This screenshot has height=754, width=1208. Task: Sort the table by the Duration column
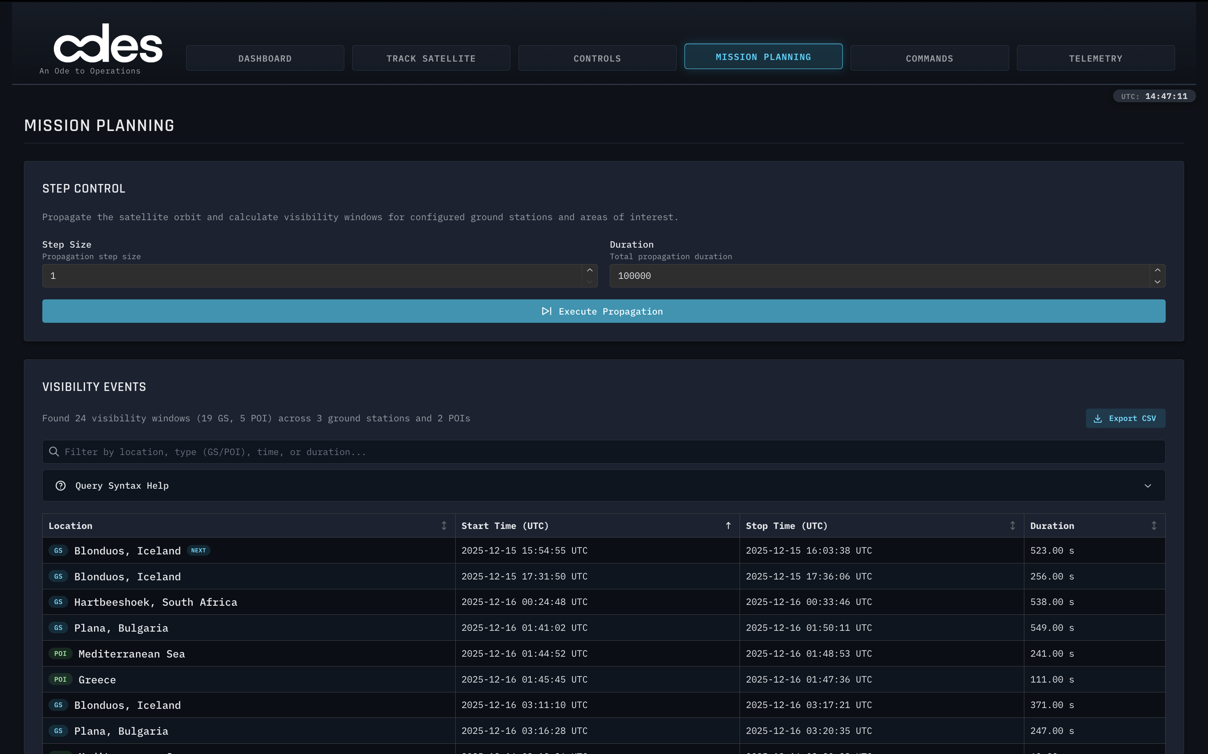click(1154, 526)
